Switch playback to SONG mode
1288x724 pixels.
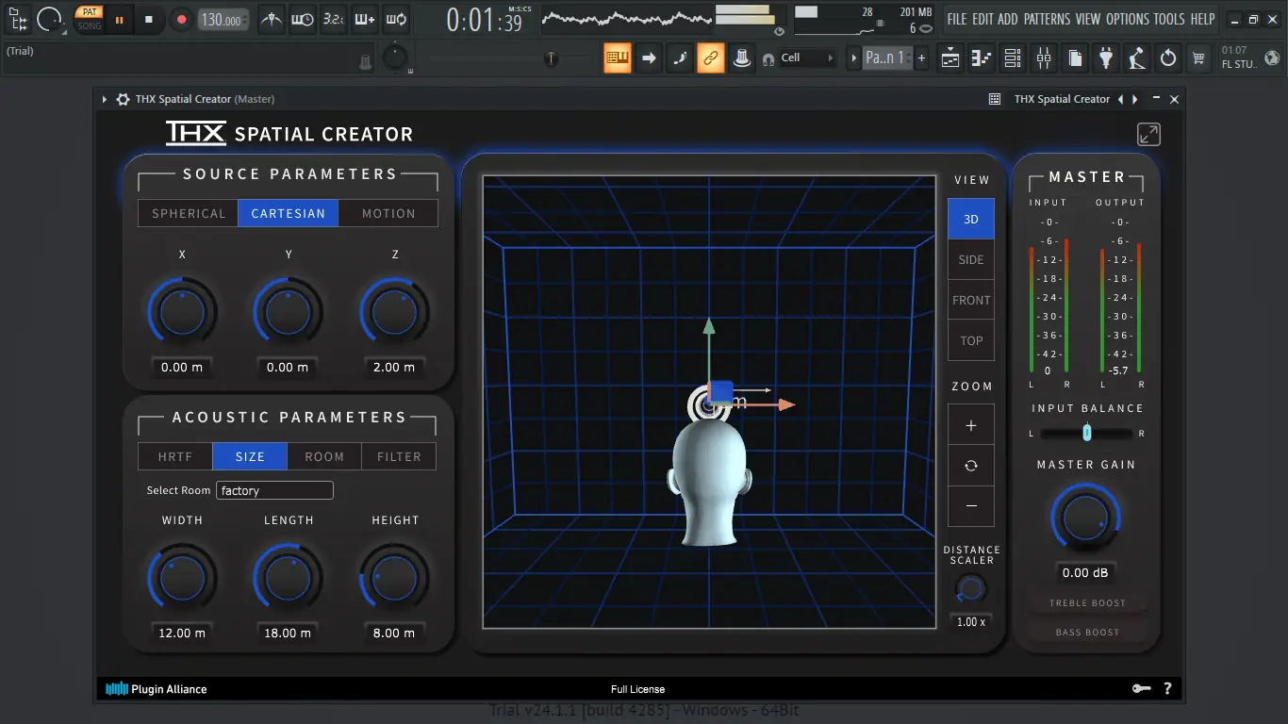(x=89, y=25)
